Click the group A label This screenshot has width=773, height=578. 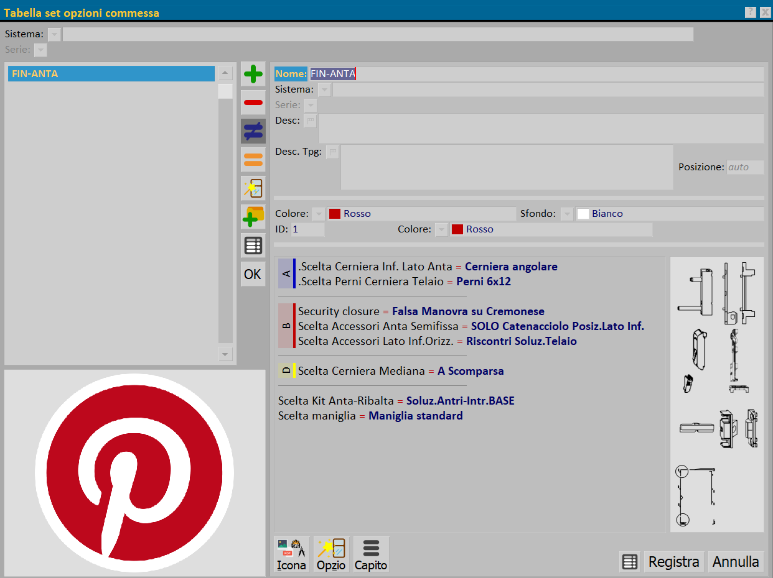coord(286,273)
